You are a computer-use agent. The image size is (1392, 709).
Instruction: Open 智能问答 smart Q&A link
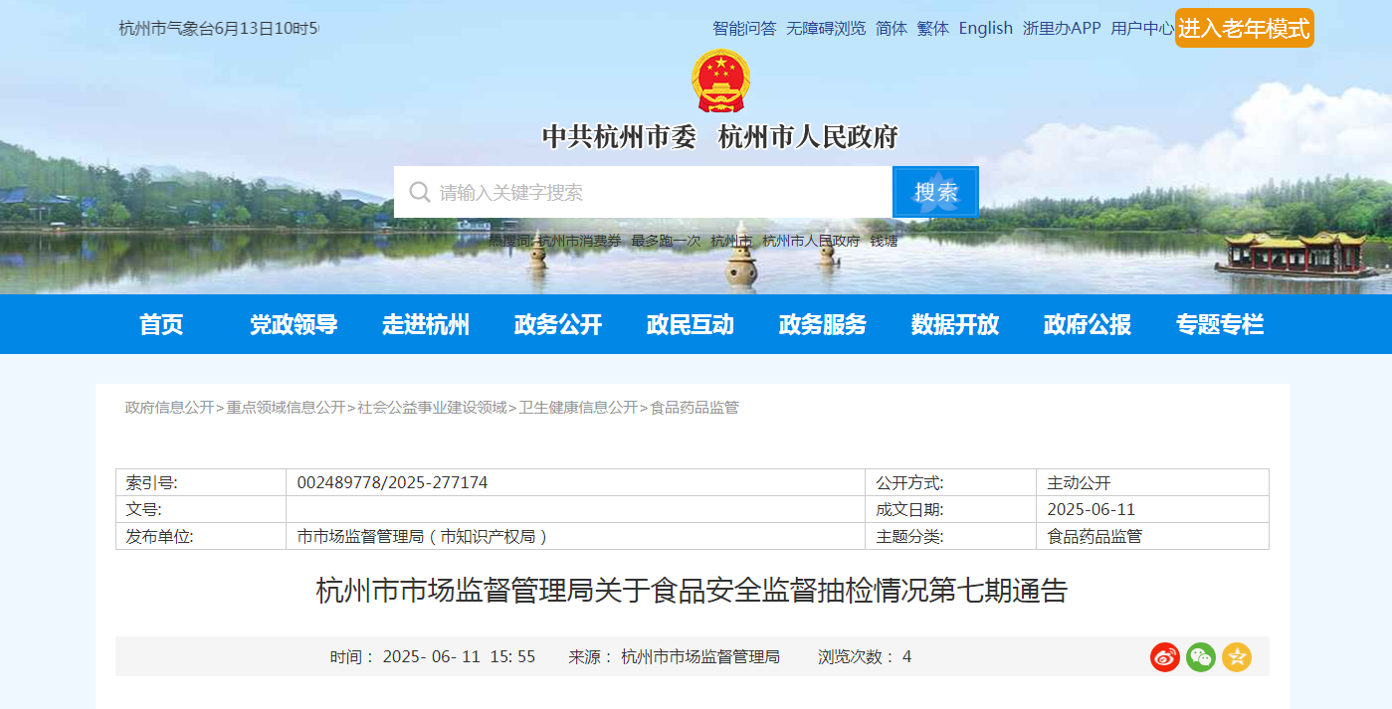744,29
